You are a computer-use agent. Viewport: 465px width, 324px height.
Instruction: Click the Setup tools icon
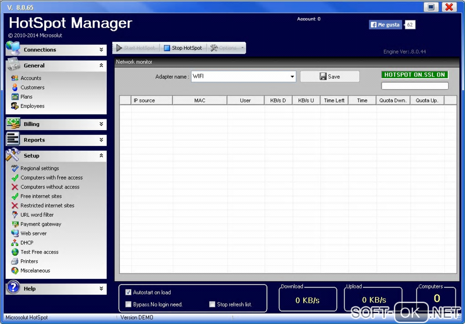[13, 155]
